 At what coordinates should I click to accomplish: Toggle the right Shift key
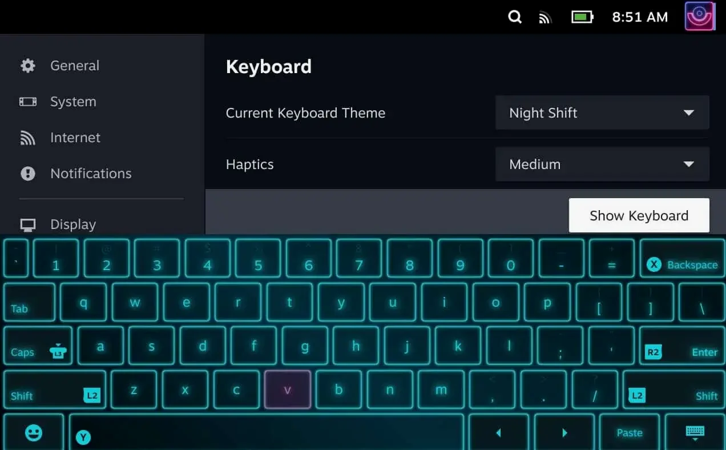(x=673, y=389)
